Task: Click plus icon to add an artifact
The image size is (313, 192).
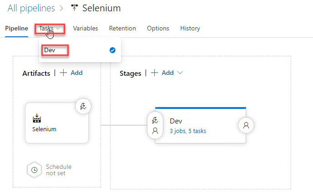Action: pos(63,73)
